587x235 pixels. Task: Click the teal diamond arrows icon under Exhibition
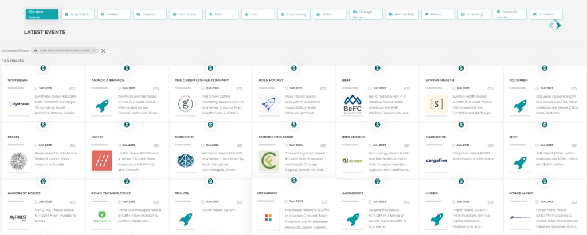point(555,25)
